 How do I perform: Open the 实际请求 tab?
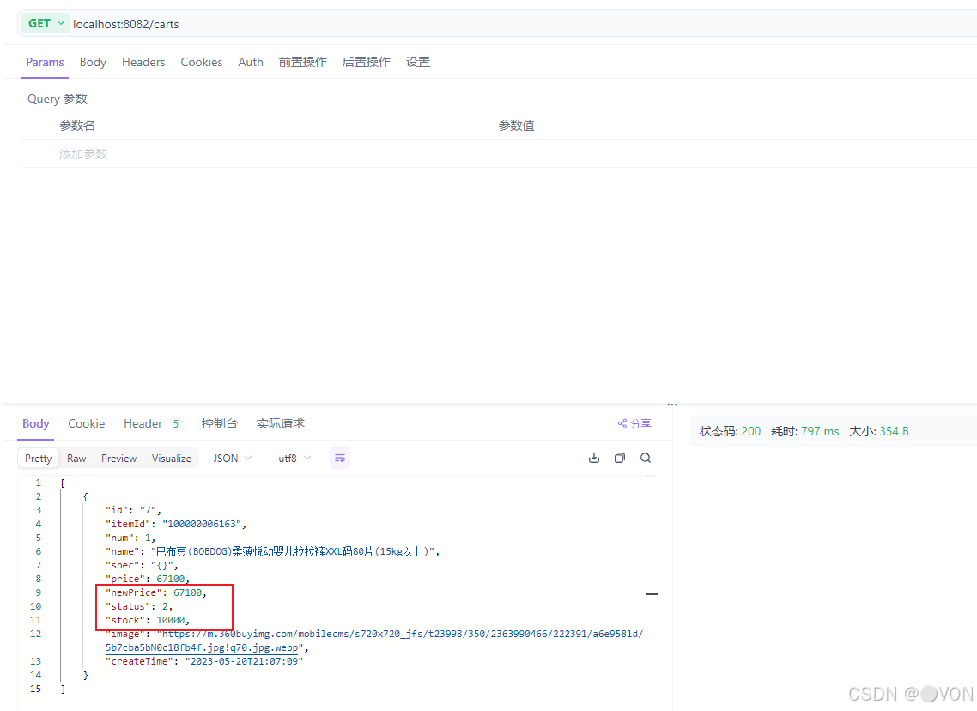coord(281,423)
